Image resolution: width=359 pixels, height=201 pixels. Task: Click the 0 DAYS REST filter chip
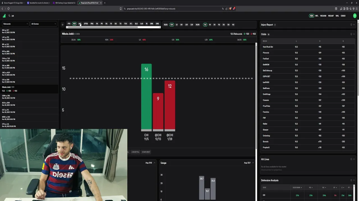click(146, 152)
